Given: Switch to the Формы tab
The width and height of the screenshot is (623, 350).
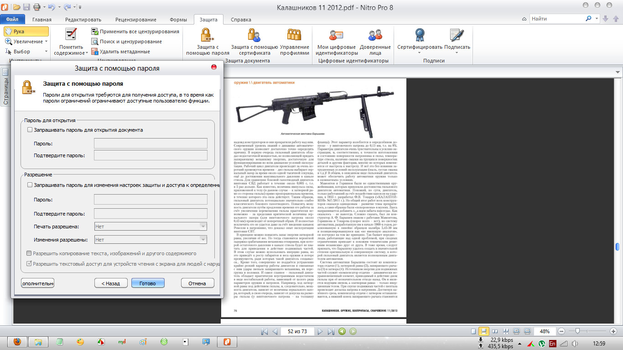Looking at the screenshot, I should (178, 20).
